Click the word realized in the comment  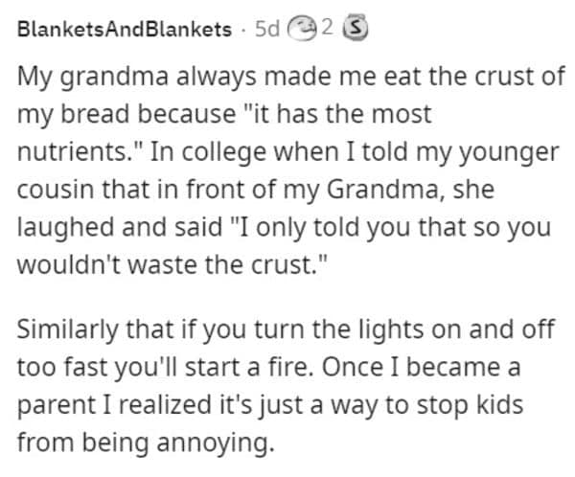point(166,405)
